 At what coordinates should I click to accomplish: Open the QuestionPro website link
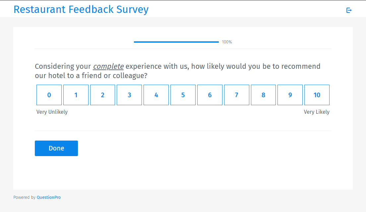point(49,197)
